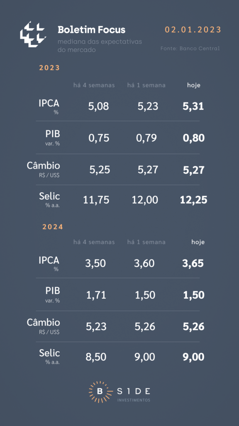Click the Fonte: Banco Central text

tap(190, 49)
